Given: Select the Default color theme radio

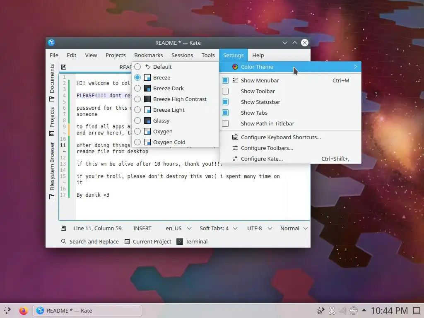Looking at the screenshot, I should pos(137,67).
